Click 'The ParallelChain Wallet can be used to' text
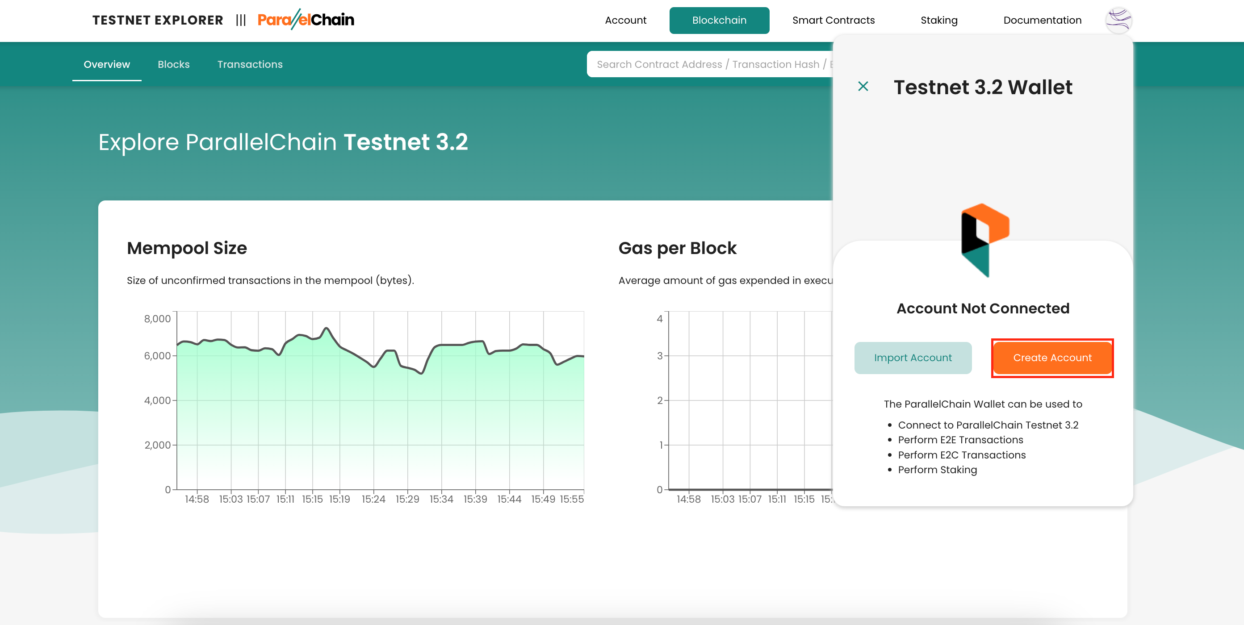This screenshot has height=625, width=1244. (983, 404)
